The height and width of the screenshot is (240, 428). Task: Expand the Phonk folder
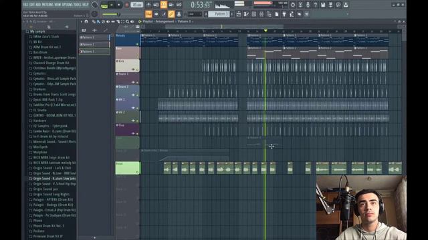[37, 221]
